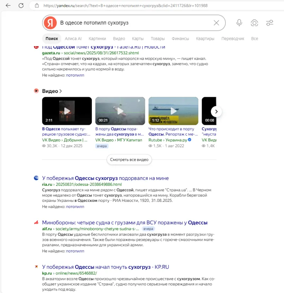284x293 pixels.
Task: Open 'Минобороны: четыре судна' aif.ru headline
Action: pos(125,222)
